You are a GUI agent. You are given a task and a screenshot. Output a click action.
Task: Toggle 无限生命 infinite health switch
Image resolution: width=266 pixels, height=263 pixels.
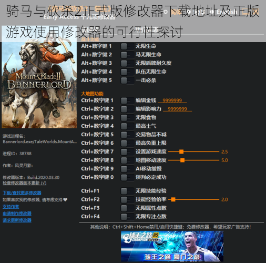127,46
